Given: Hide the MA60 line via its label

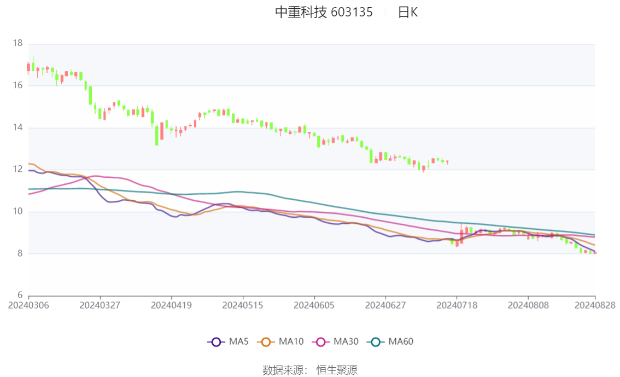Looking at the screenshot, I should point(401,341).
